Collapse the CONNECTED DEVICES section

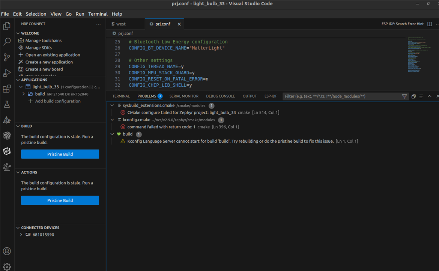click(18, 228)
